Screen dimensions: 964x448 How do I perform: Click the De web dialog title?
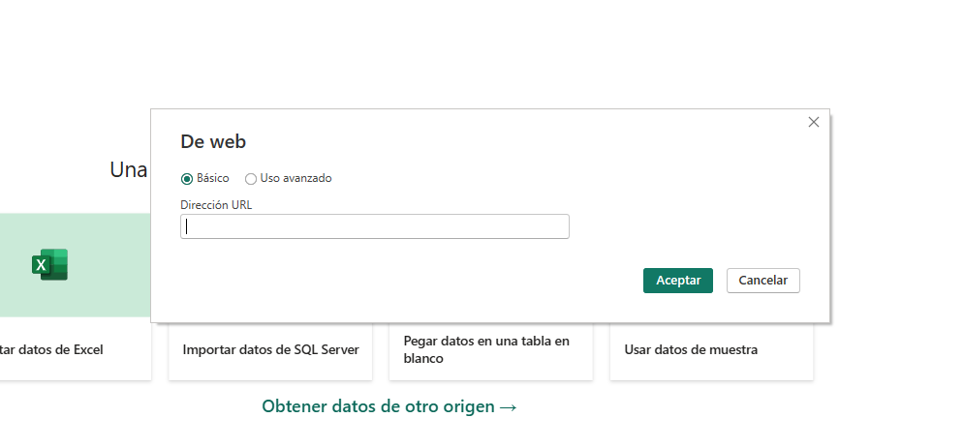click(x=213, y=141)
